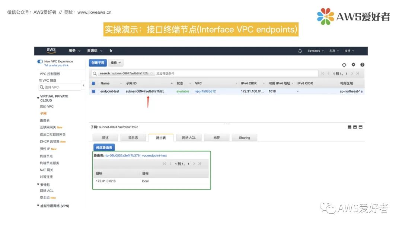The height and width of the screenshot is (226, 402).
Task: Switch to the 描述 tab
Action: click(x=105, y=138)
